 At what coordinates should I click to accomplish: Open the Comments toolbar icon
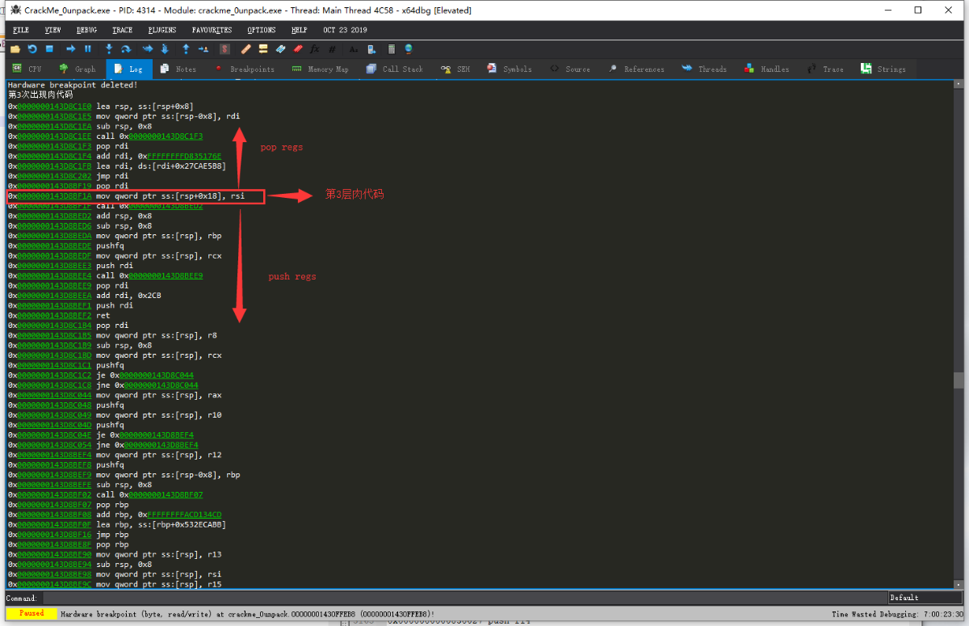tap(263, 49)
